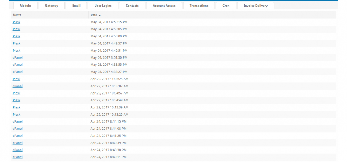Image resolution: width=347 pixels, height=162 pixels.
Task: Open the Email logs tab
Action: coord(76,6)
